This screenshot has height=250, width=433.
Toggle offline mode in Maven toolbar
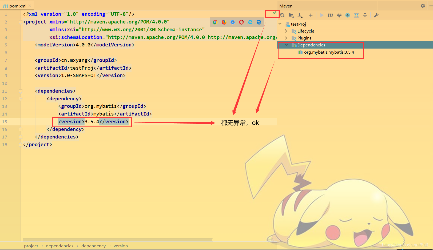click(x=339, y=15)
